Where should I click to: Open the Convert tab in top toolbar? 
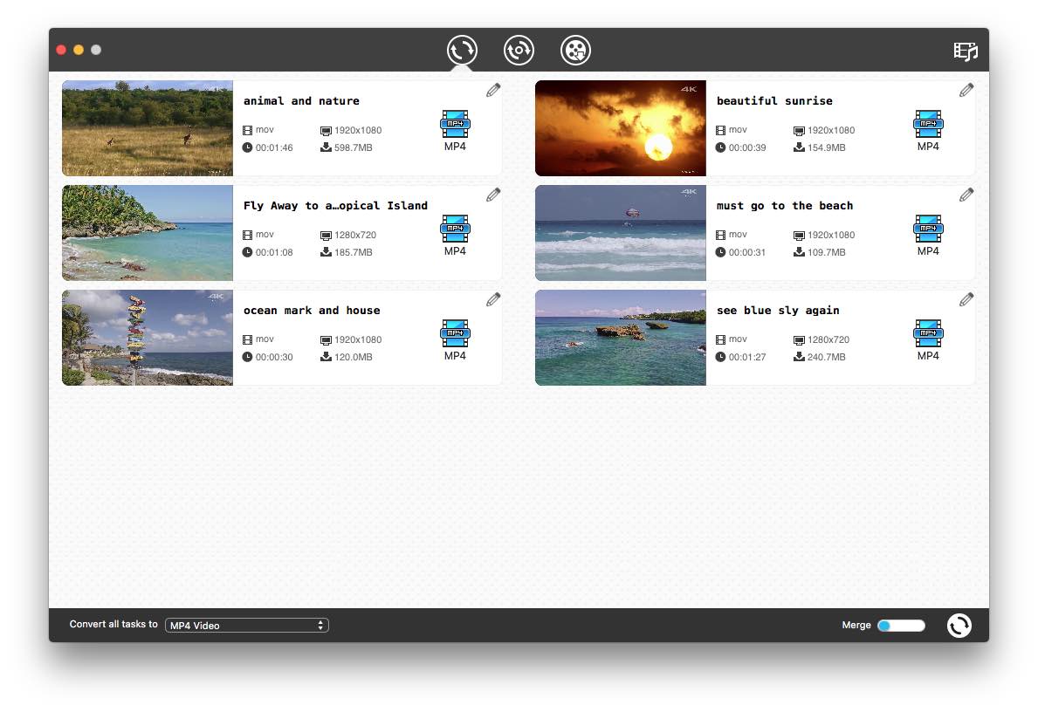click(462, 50)
